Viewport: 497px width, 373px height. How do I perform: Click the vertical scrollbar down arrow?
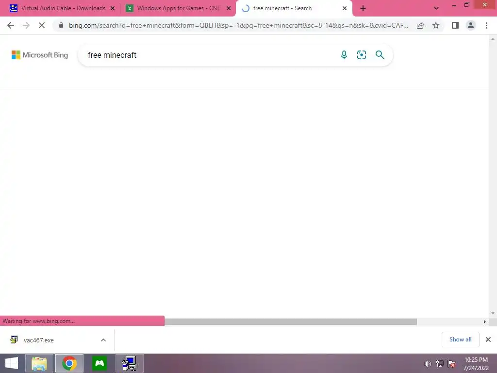click(x=493, y=313)
